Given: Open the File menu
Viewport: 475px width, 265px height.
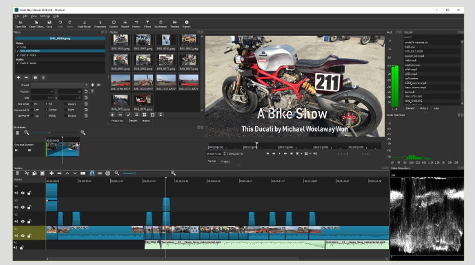Looking at the screenshot, I should (x=17, y=16).
